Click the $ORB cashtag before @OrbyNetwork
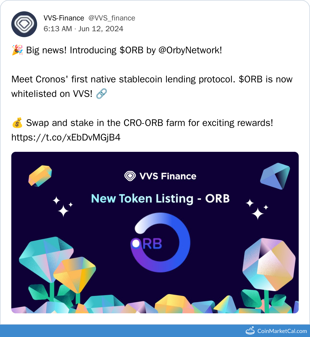 pos(131,50)
